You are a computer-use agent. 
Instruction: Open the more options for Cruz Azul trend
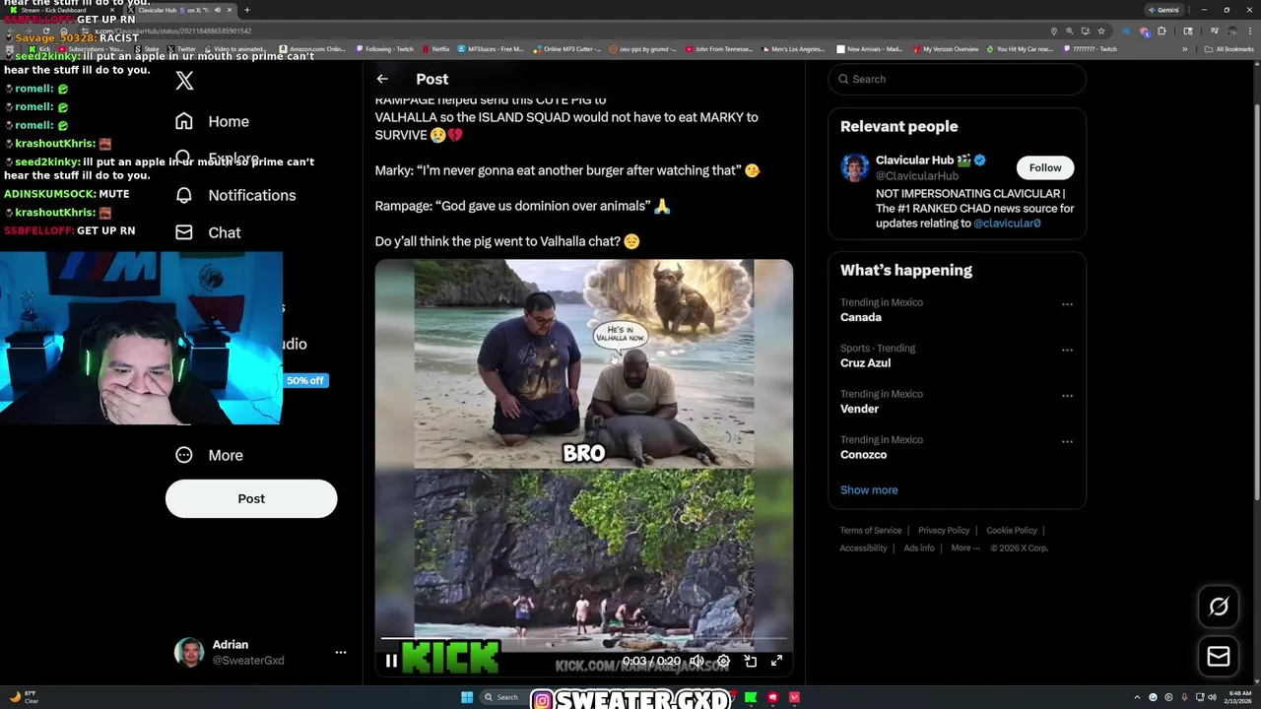(x=1067, y=350)
